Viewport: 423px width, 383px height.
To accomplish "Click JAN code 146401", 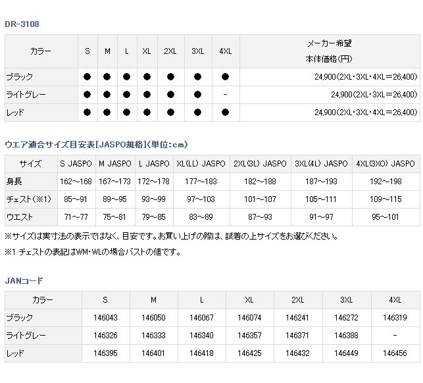I will pyautogui.click(x=153, y=353).
